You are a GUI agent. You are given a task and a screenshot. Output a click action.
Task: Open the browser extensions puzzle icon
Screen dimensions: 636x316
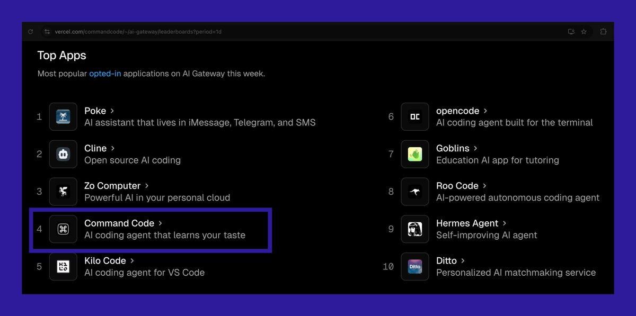pyautogui.click(x=603, y=32)
